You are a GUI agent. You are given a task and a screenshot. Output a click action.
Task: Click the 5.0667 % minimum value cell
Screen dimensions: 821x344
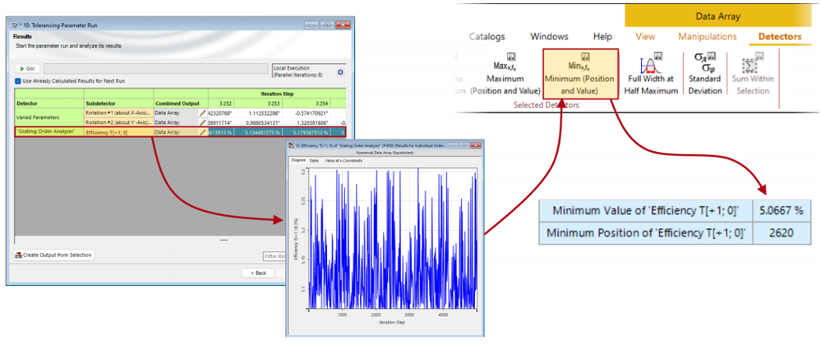(782, 211)
